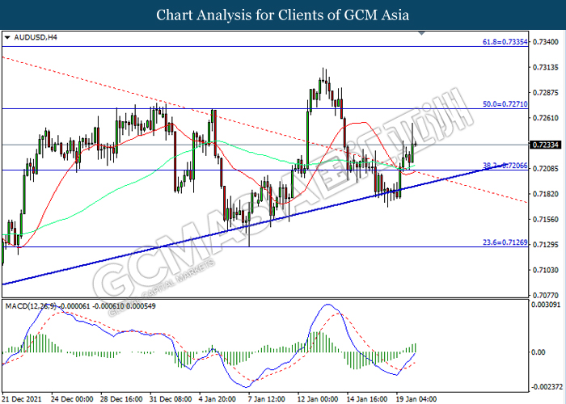Click the 0.72875 price axis value
The height and width of the screenshot is (404, 566).
coord(546,93)
